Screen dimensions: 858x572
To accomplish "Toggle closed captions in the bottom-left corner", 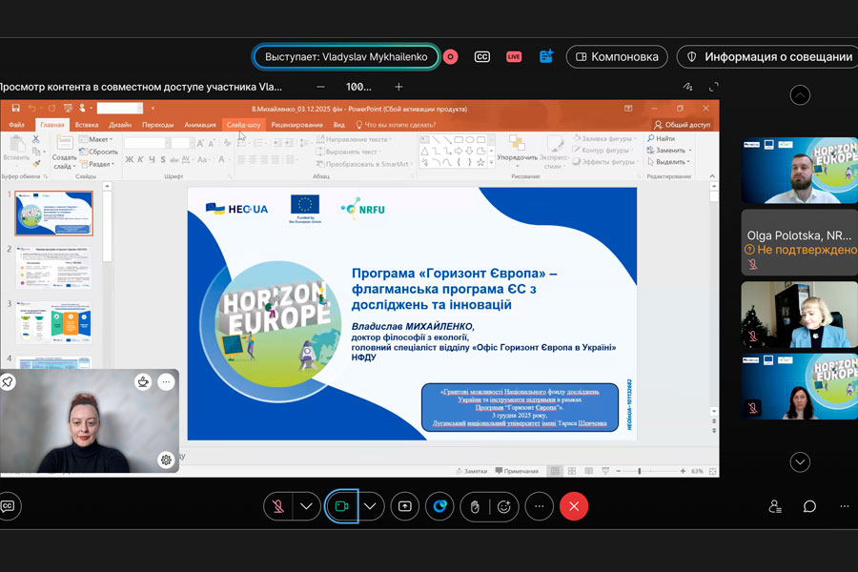I will click(x=8, y=506).
